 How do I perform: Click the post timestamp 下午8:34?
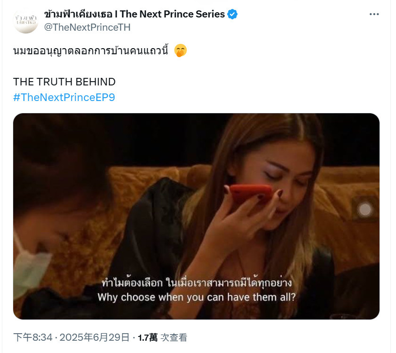point(33,337)
